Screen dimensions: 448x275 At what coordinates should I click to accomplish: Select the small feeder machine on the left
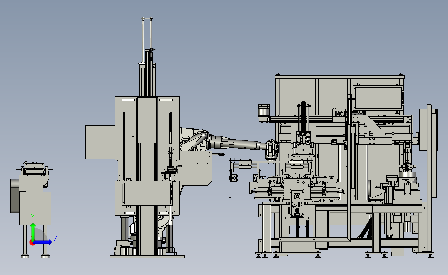31,210
